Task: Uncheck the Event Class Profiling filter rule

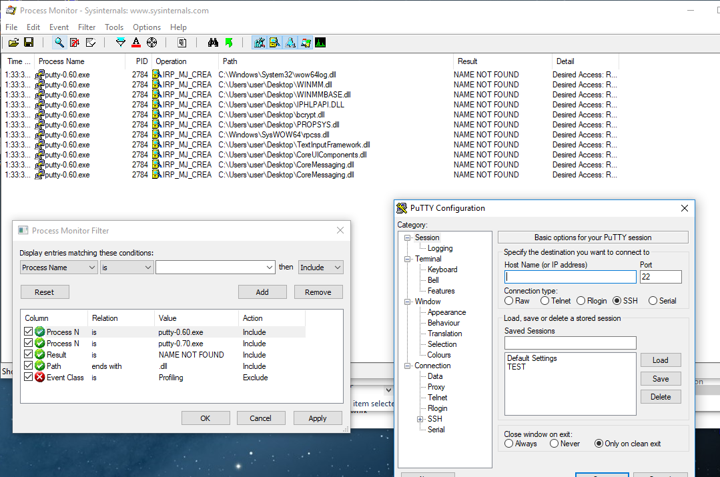Action: 28,377
